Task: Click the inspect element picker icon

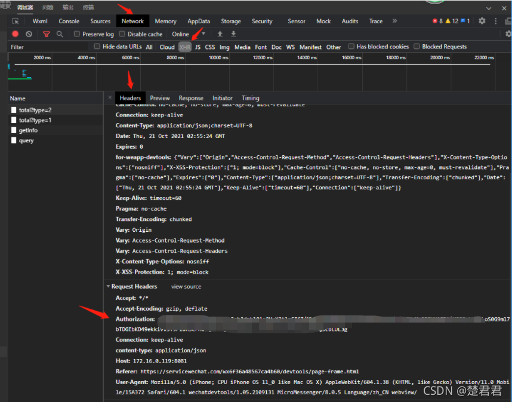Action: click(x=16, y=22)
